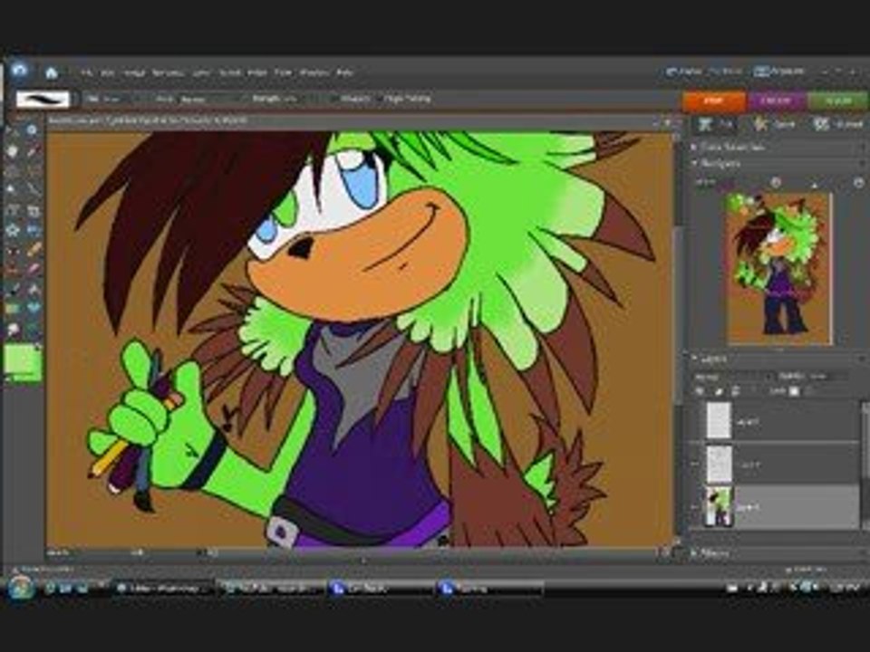Select the Lasso tool
This screenshot has width=870, height=652.
tap(33, 171)
